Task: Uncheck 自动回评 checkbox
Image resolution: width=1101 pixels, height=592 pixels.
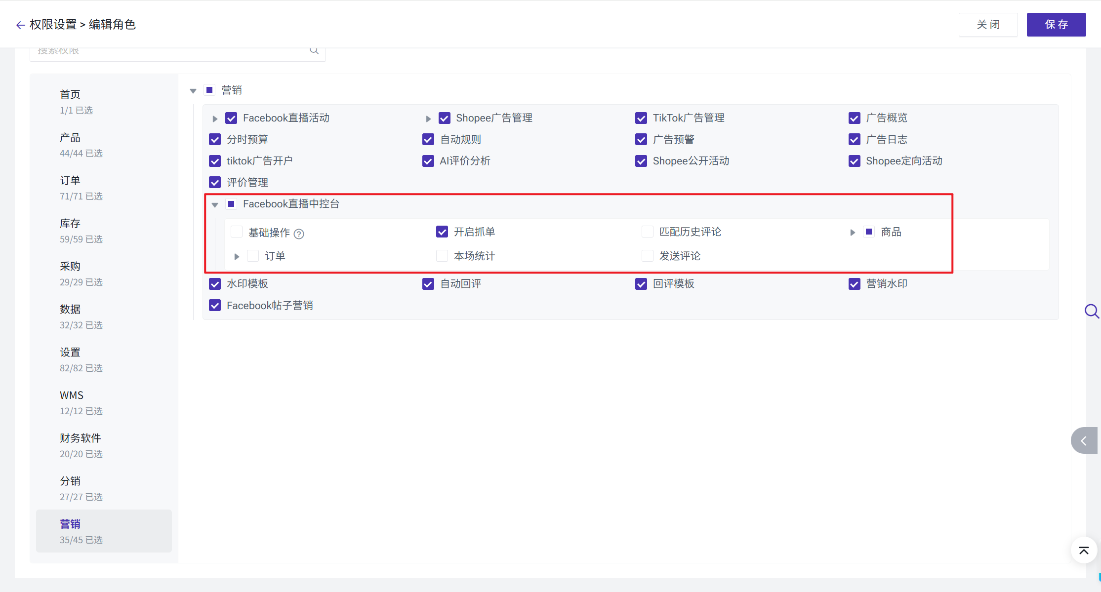Action: (x=428, y=284)
